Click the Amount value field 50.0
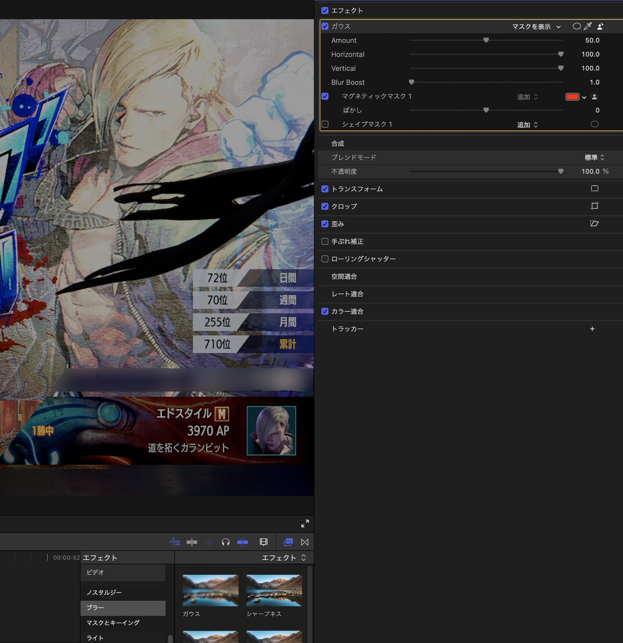This screenshot has height=643, width=623. pyautogui.click(x=592, y=40)
